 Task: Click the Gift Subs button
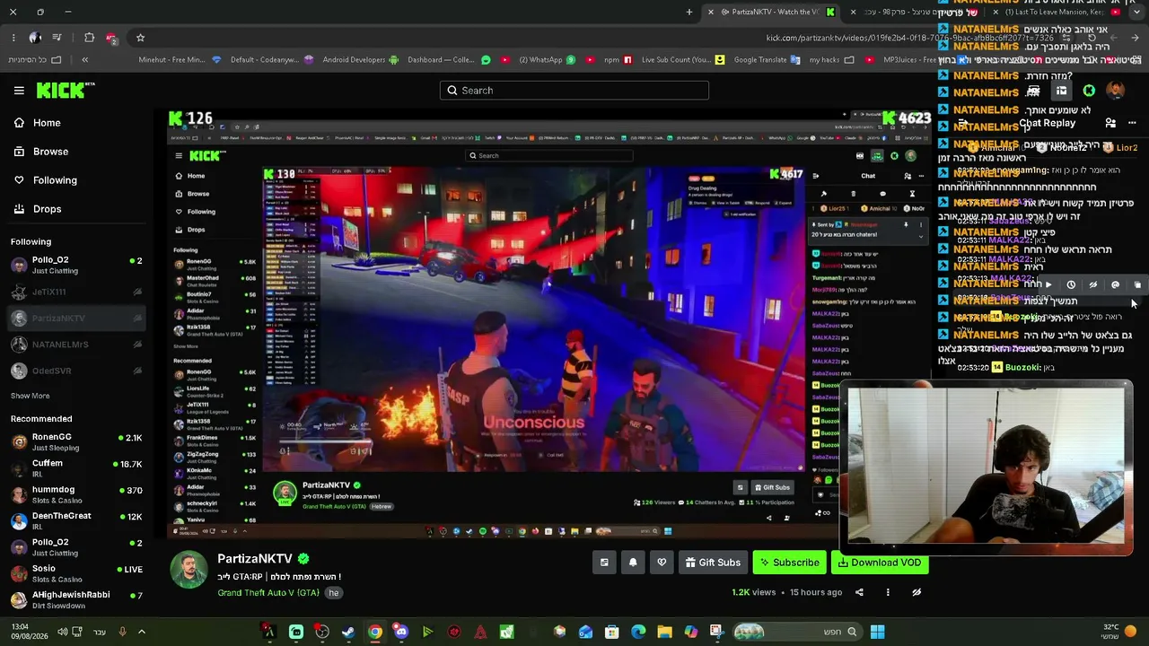[x=713, y=563]
